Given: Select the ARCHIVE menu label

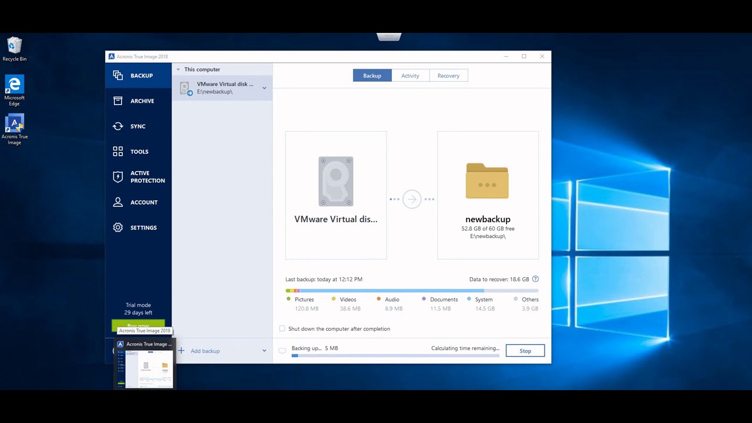Looking at the screenshot, I should [142, 101].
